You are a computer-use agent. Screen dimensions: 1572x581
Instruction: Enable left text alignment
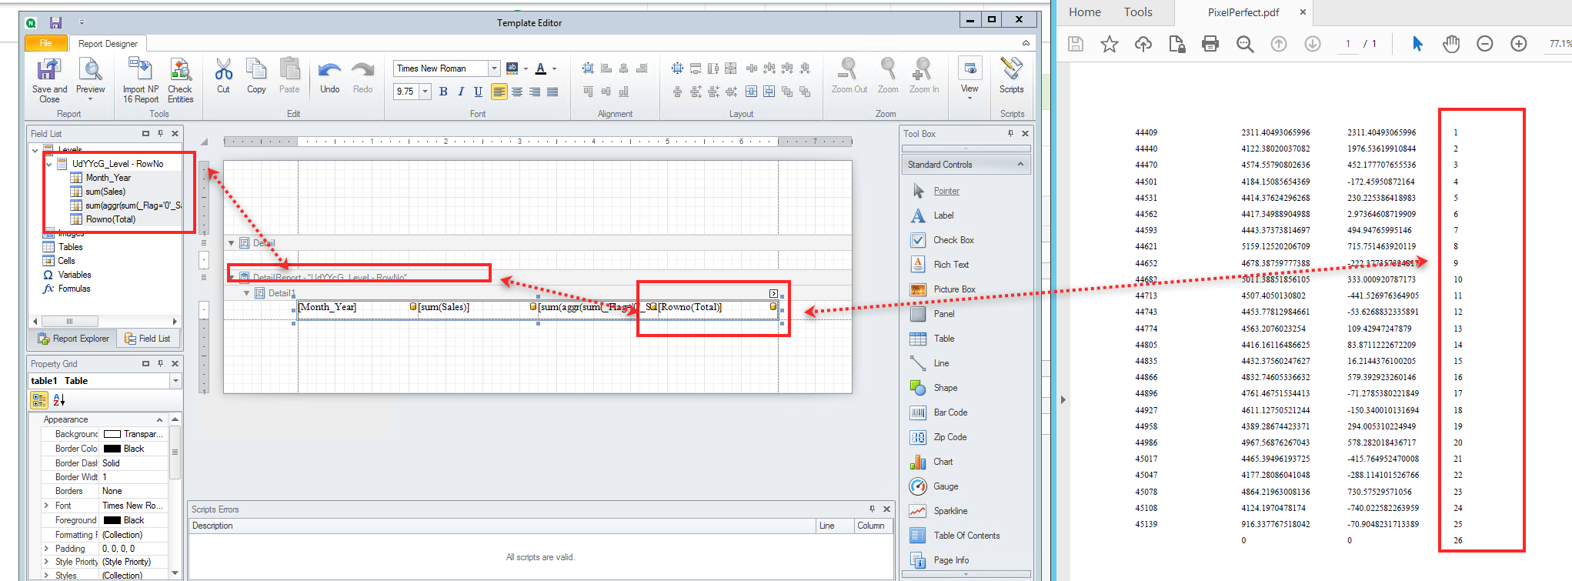[499, 92]
